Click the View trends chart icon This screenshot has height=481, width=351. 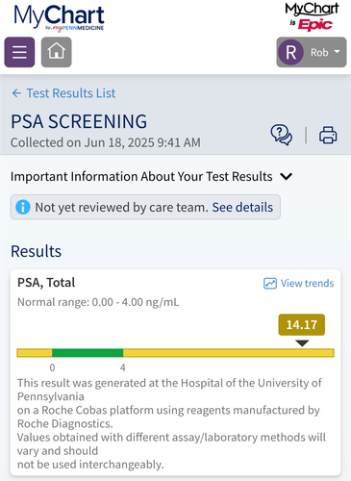point(270,284)
